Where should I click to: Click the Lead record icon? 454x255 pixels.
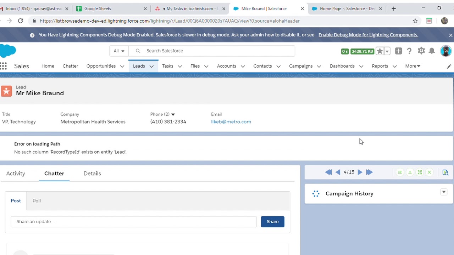[6, 91]
